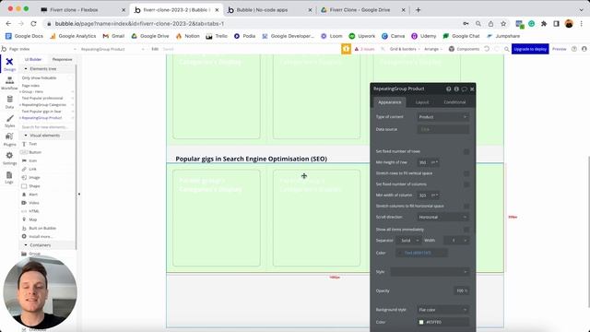Select the UI Builder tab
Viewport: 590px width, 332px height.
click(33, 59)
